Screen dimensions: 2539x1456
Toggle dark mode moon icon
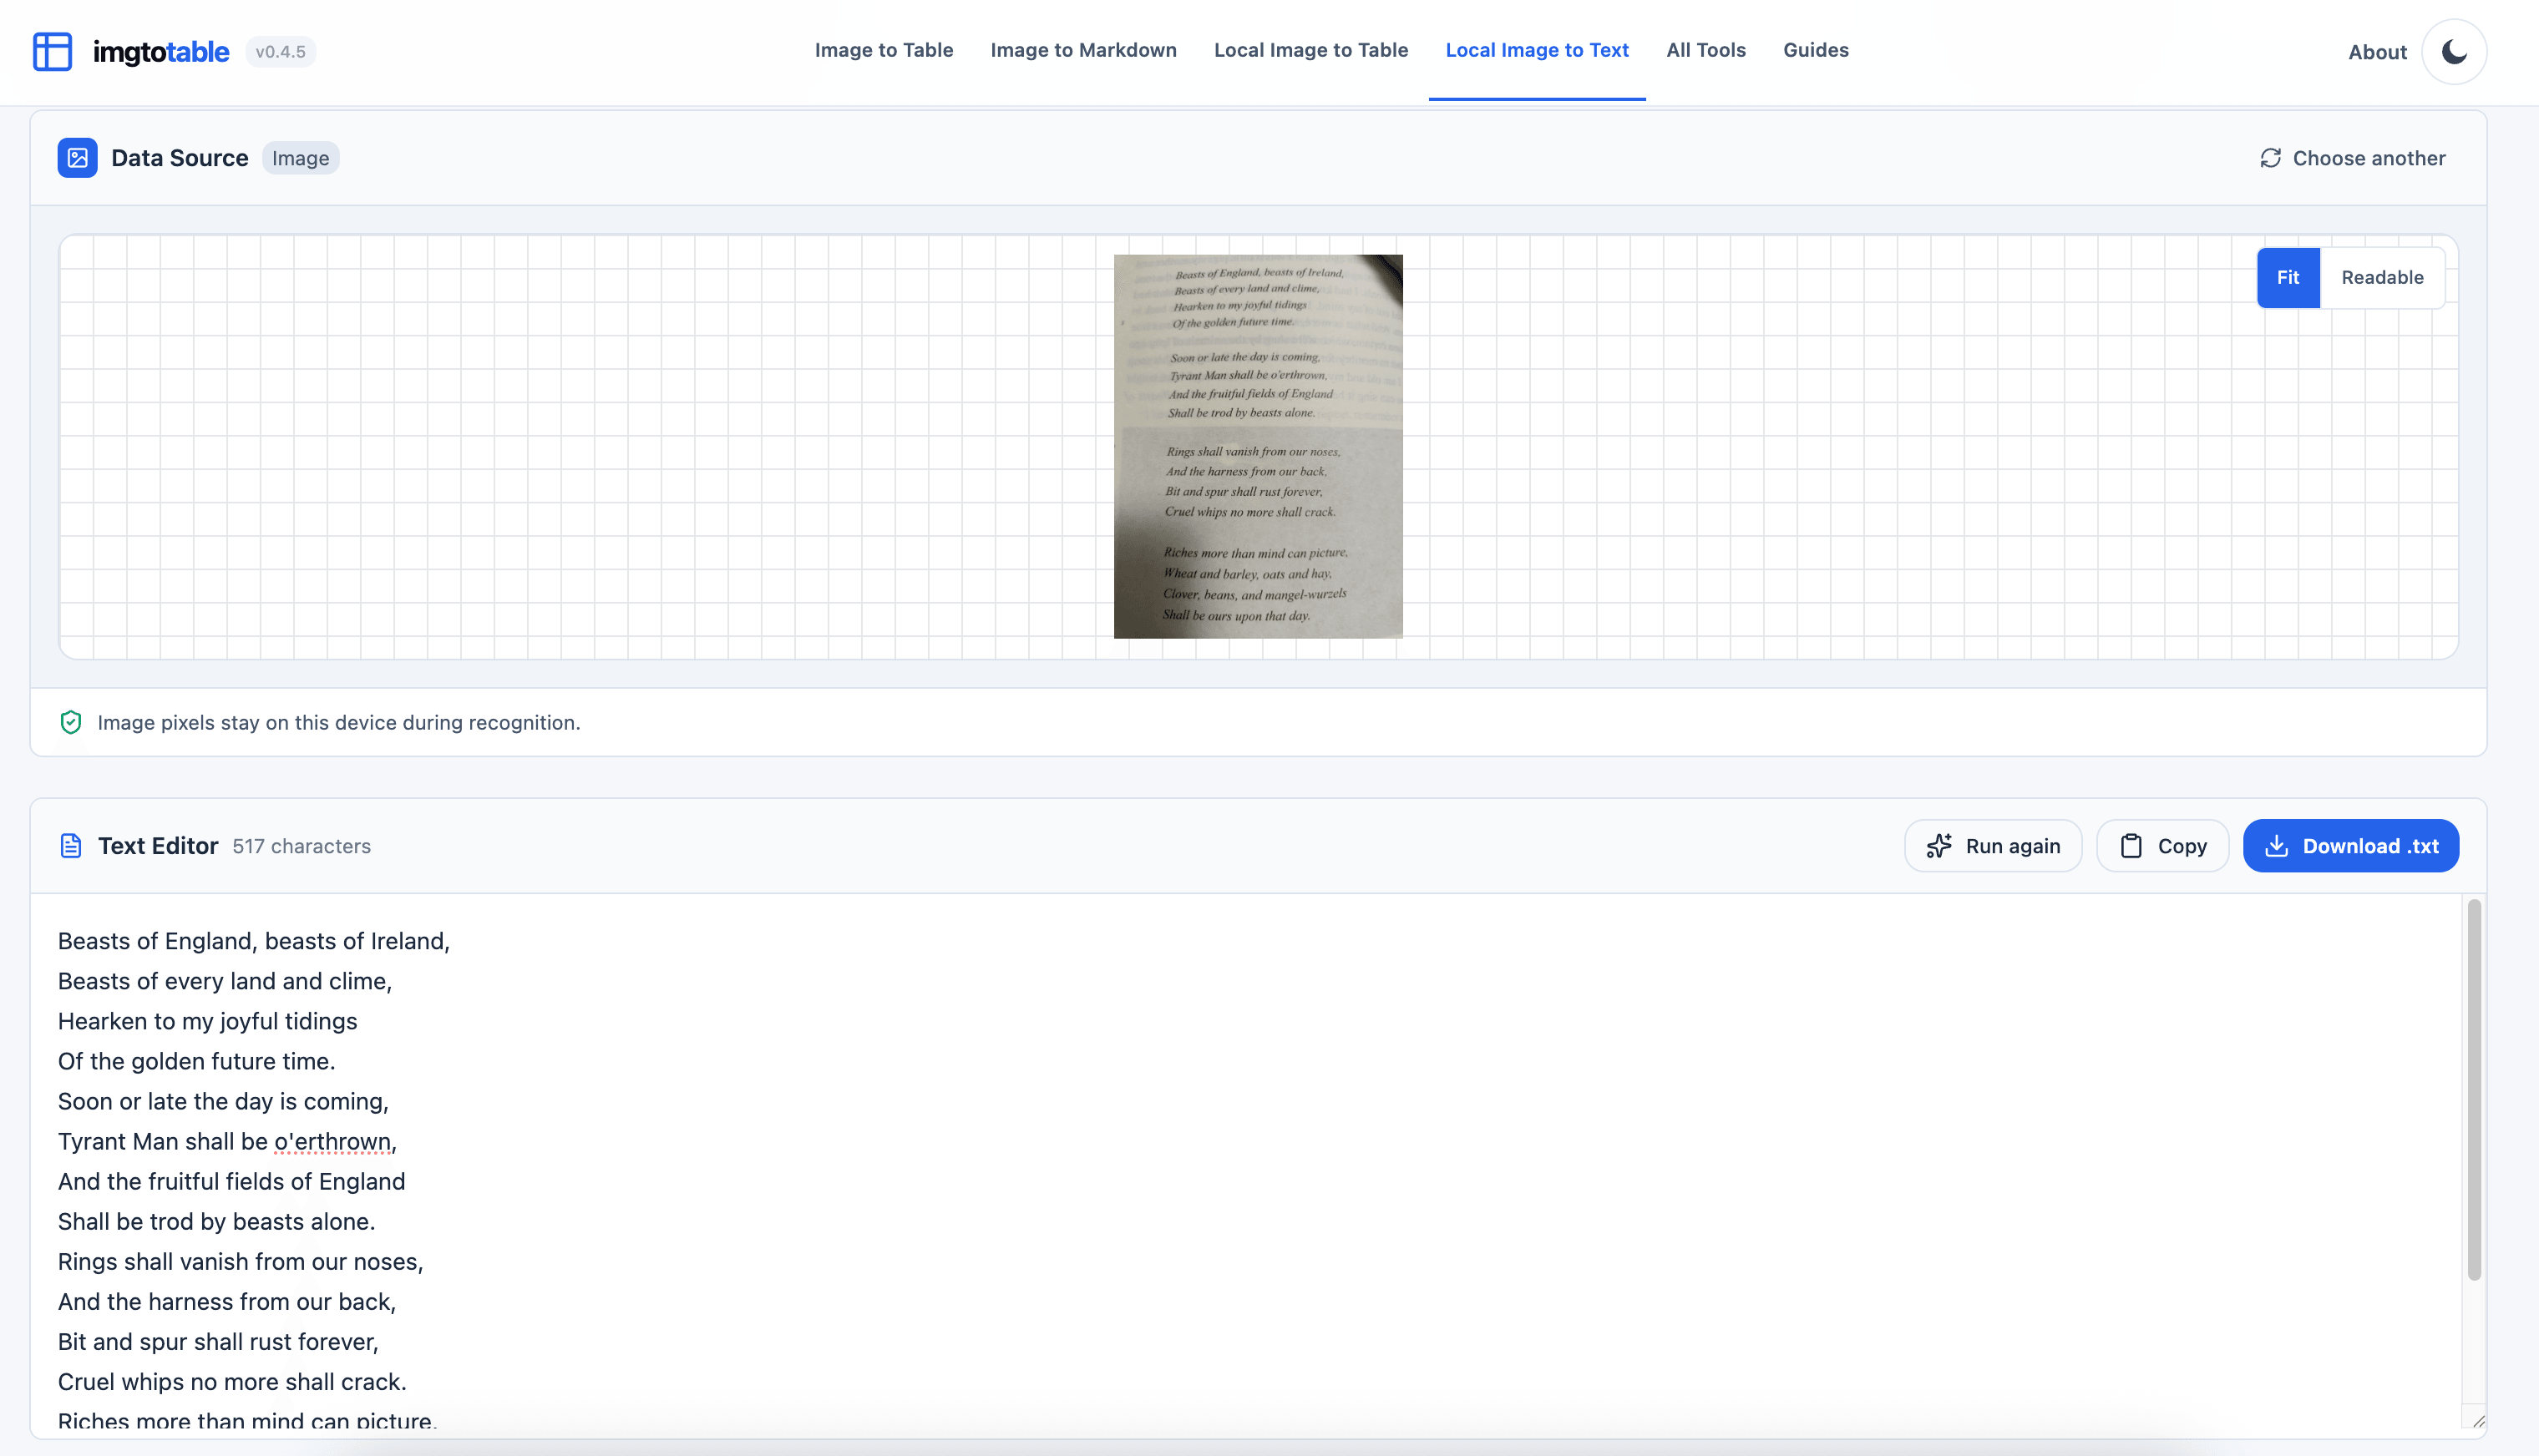[2454, 52]
